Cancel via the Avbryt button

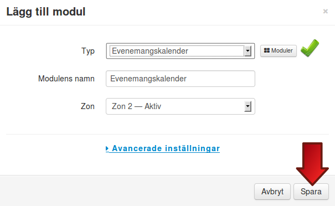(x=272, y=192)
